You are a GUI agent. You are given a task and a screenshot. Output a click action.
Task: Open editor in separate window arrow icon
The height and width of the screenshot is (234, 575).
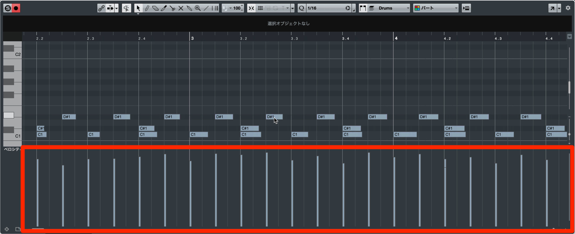(x=552, y=8)
